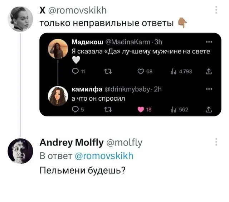This screenshot has height=202, width=229.
Task: Open three-dot menu on romovskikh's post
Action: click(216, 10)
